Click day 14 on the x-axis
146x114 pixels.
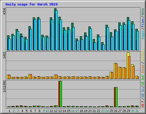tap(64, 111)
